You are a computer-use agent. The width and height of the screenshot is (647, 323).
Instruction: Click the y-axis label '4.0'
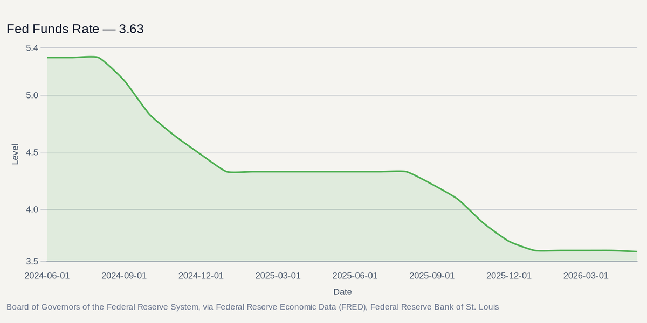[x=32, y=209]
